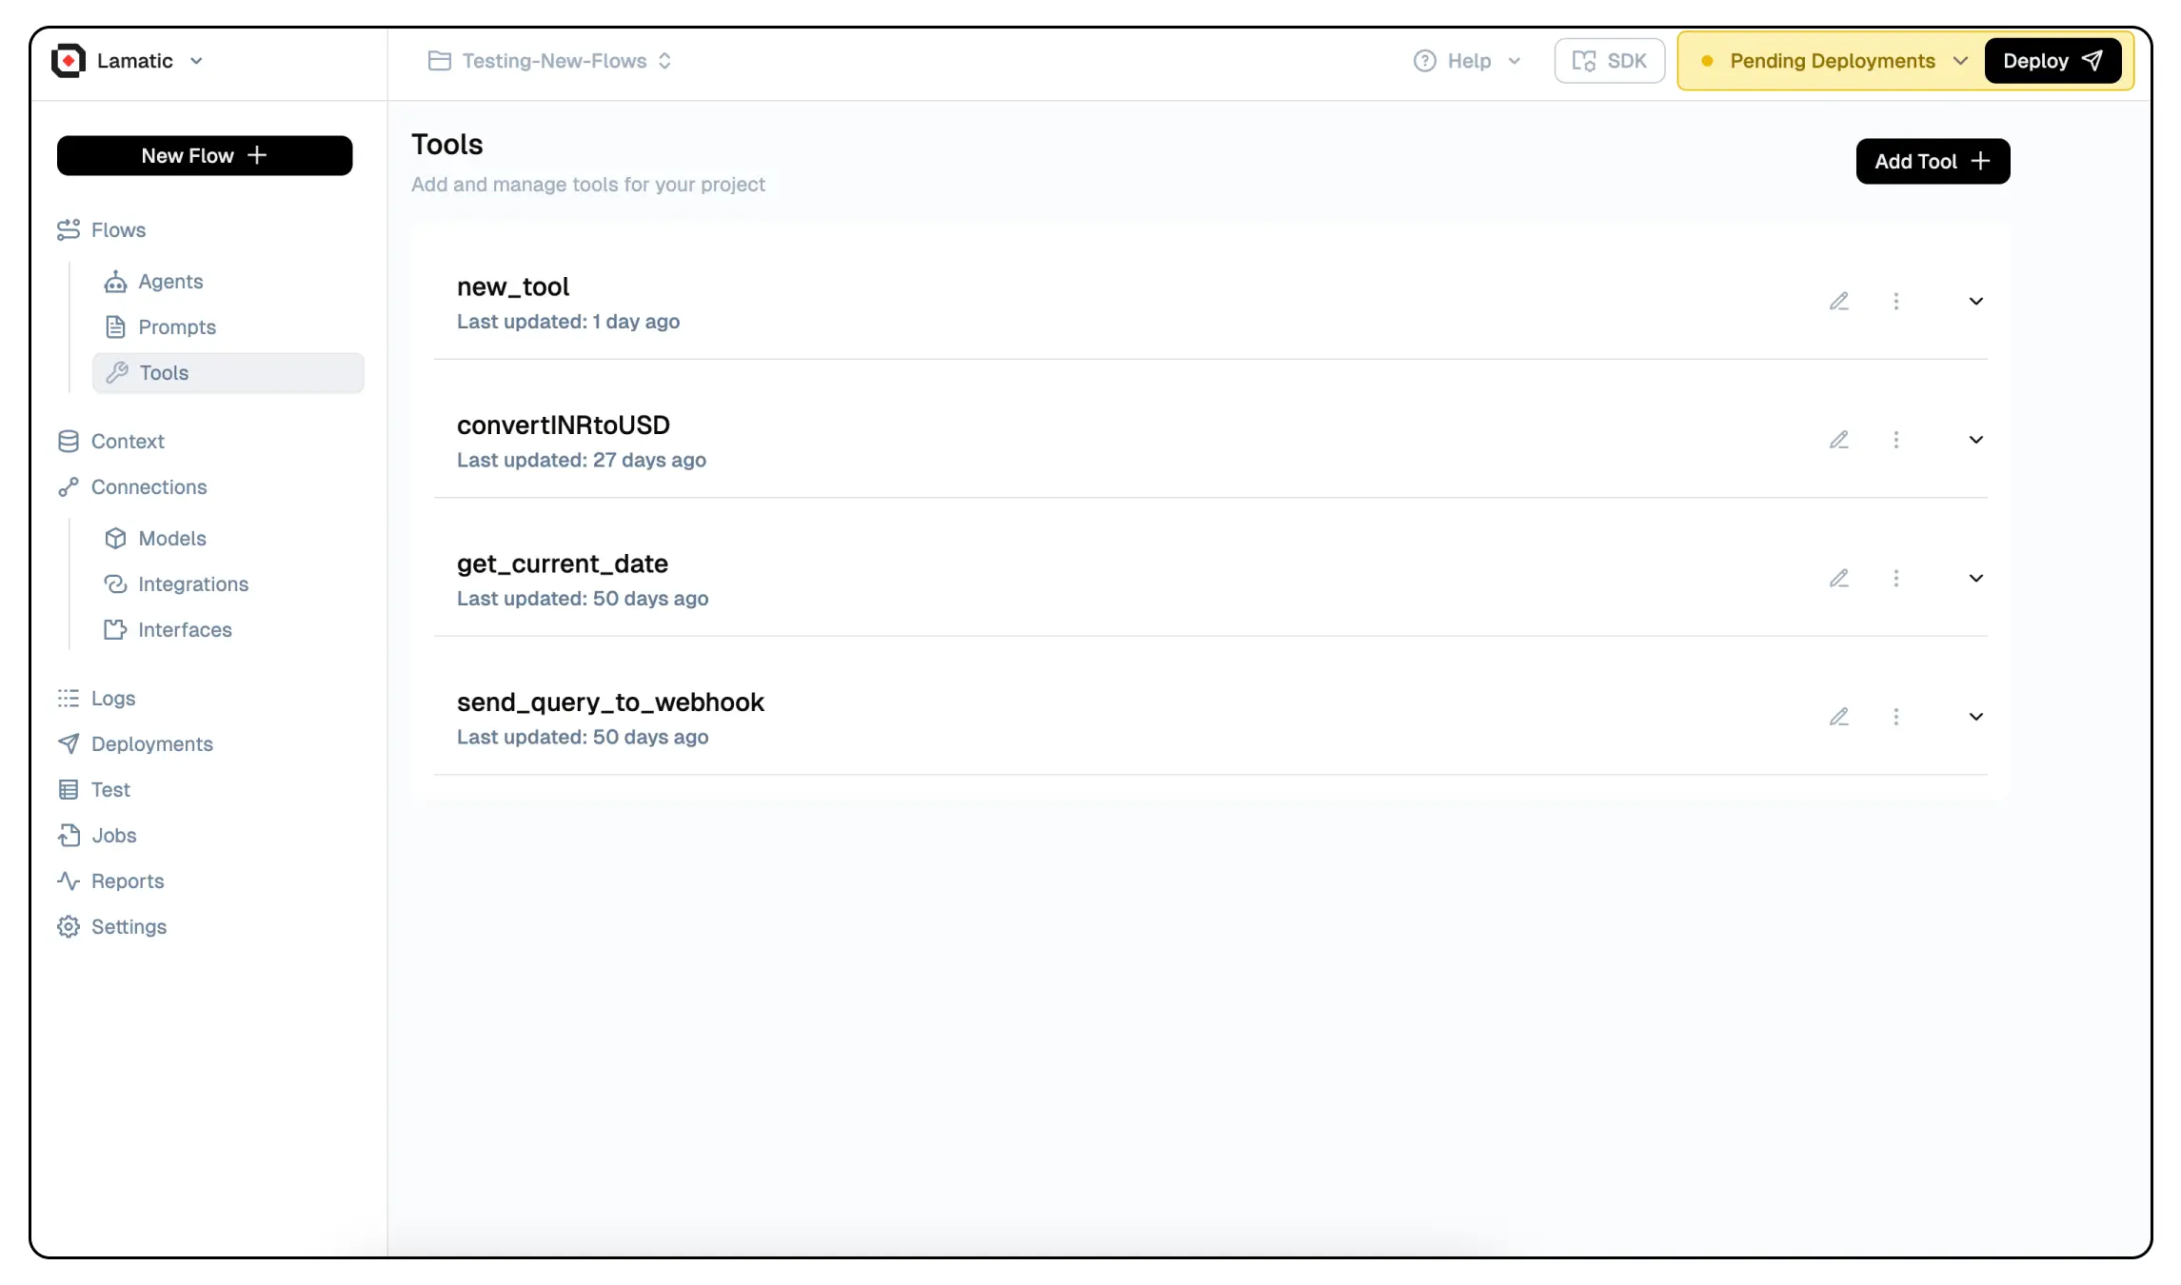Image resolution: width=2181 pixels, height=1285 pixels.
Task: Click edit pencil icon for send_query_to_webhook
Action: (x=1839, y=717)
